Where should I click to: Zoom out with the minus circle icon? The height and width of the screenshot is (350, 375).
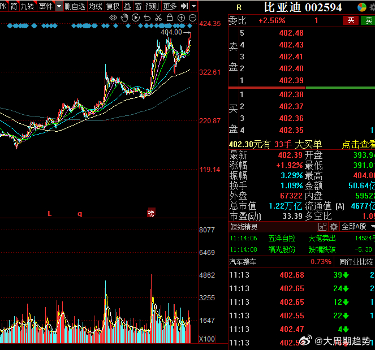[x=192, y=18]
